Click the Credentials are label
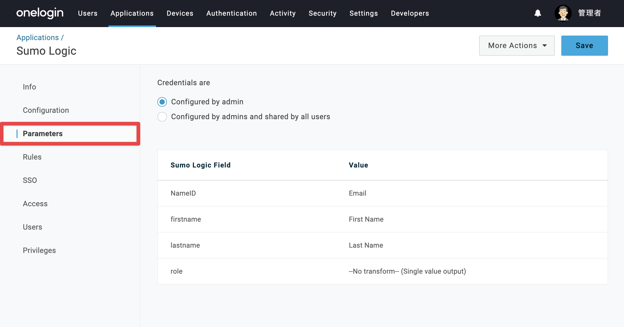624x327 pixels. (184, 83)
